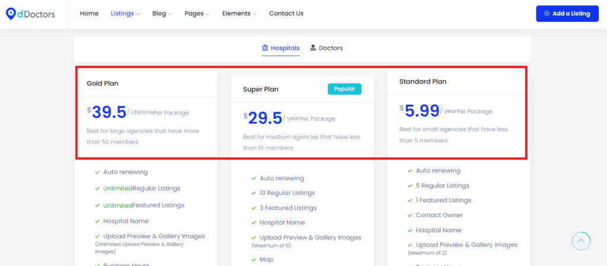
Task: Click the Standard Plan title
Action: 423,82
